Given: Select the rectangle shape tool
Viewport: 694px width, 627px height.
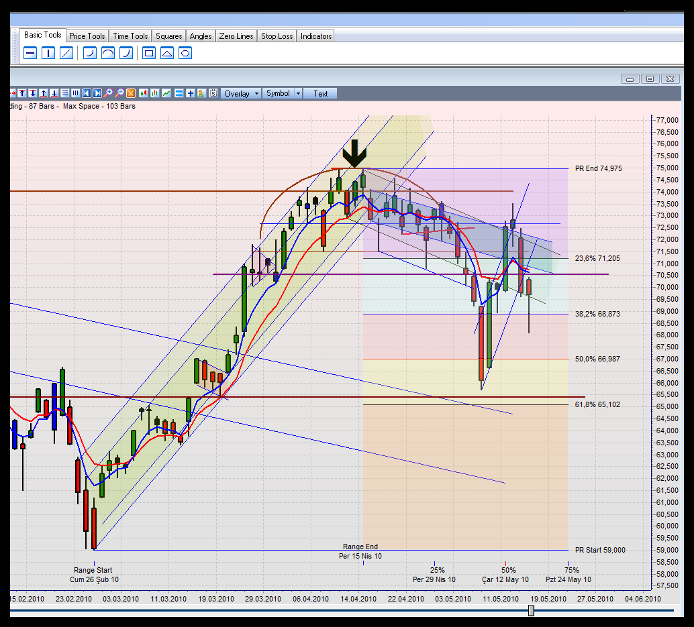Looking at the screenshot, I should (149, 54).
